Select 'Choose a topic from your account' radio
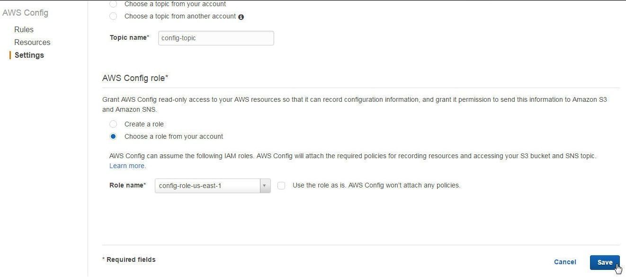This screenshot has height=277, width=626. [x=113, y=4]
